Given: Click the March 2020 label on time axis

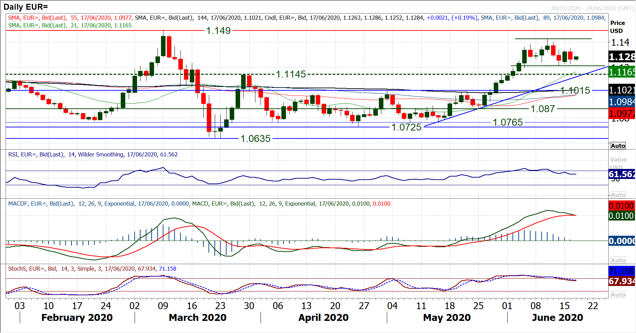Looking at the screenshot, I should coord(197,318).
